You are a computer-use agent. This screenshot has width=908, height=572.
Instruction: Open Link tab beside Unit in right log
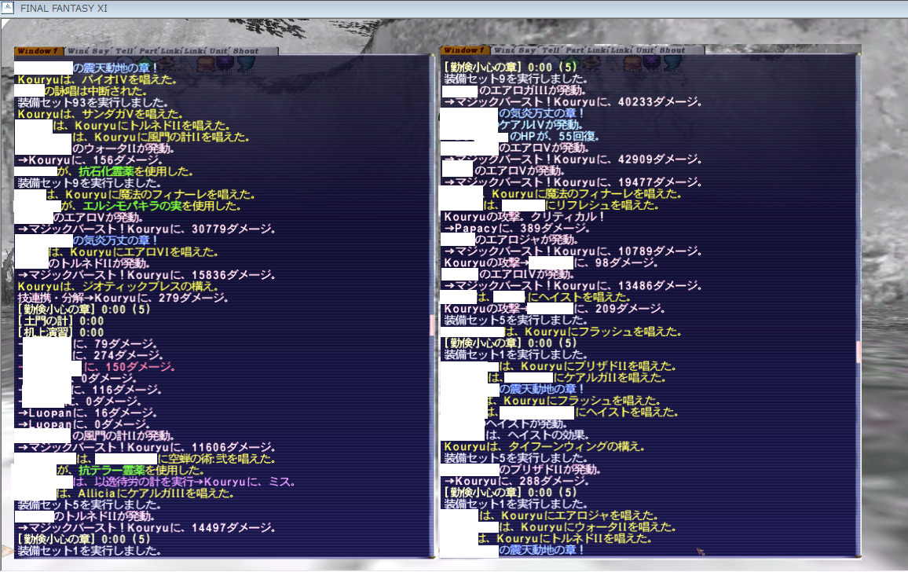point(621,50)
